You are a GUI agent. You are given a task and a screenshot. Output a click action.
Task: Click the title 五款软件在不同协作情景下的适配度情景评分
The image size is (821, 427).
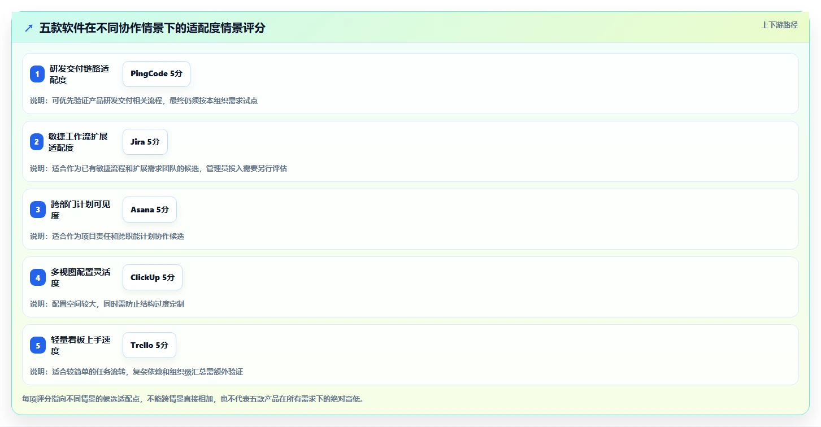(x=153, y=28)
